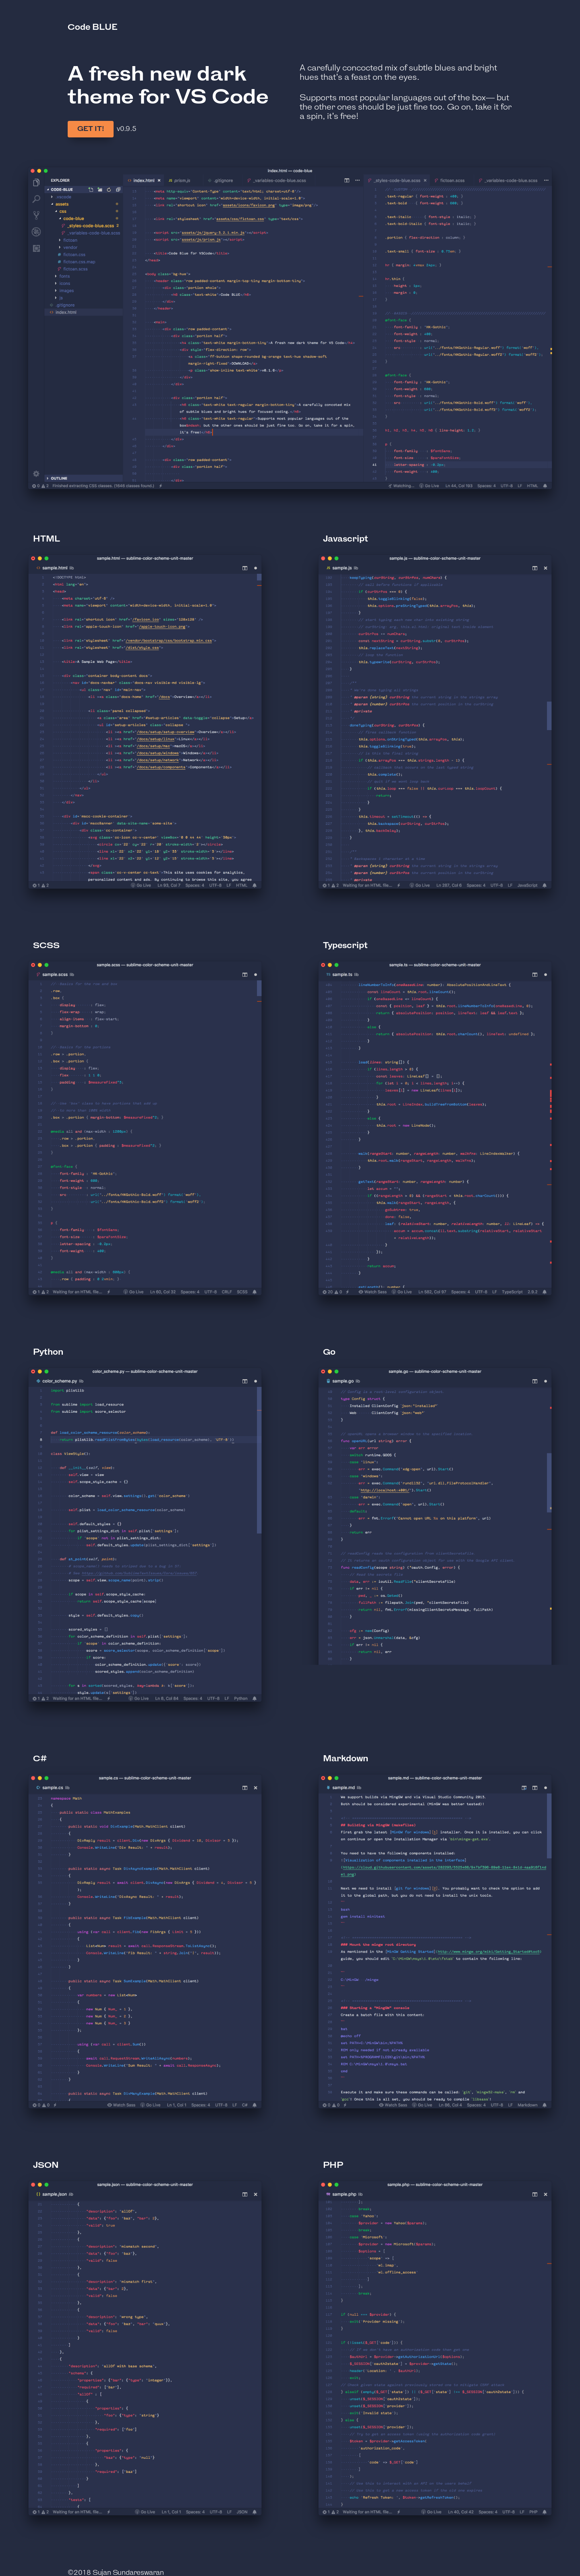580x2576 pixels.
Task: Click sample.html tab in HTML screenshot
Action: (55, 568)
